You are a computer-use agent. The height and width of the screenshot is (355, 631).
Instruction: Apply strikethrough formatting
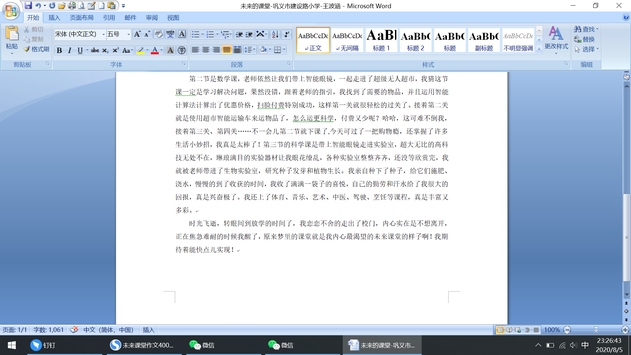click(95, 50)
